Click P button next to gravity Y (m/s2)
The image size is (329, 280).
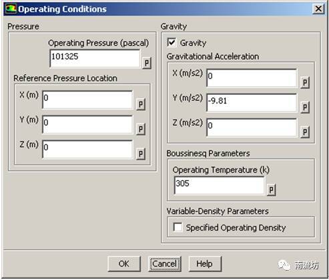(305, 108)
